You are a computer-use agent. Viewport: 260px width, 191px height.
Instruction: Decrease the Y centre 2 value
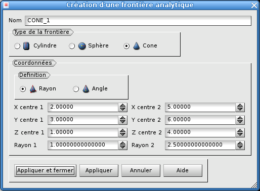pos(240,122)
